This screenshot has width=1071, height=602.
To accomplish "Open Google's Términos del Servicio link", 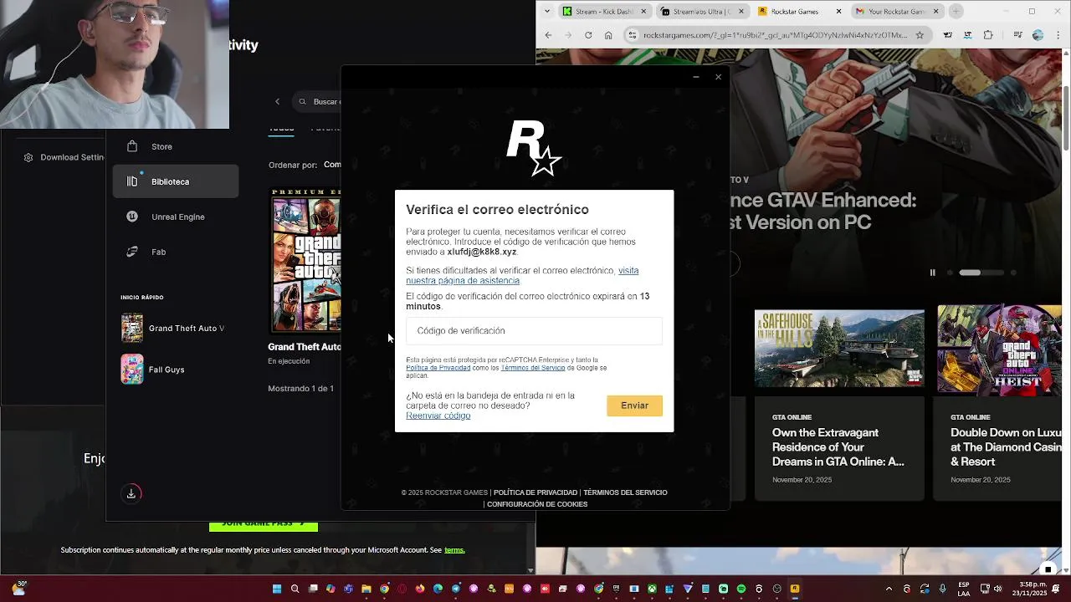I will point(533,368).
